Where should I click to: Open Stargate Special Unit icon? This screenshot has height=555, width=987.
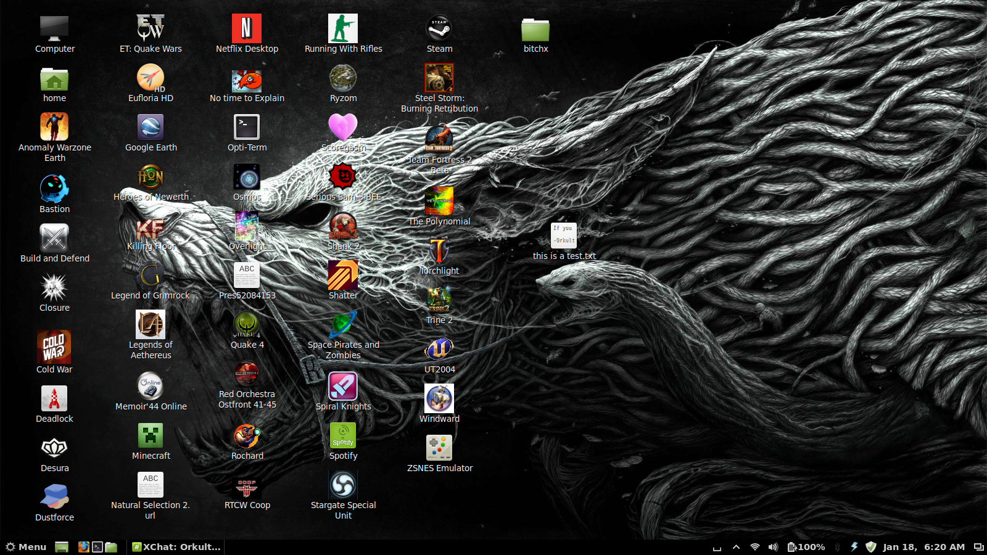coord(343,485)
